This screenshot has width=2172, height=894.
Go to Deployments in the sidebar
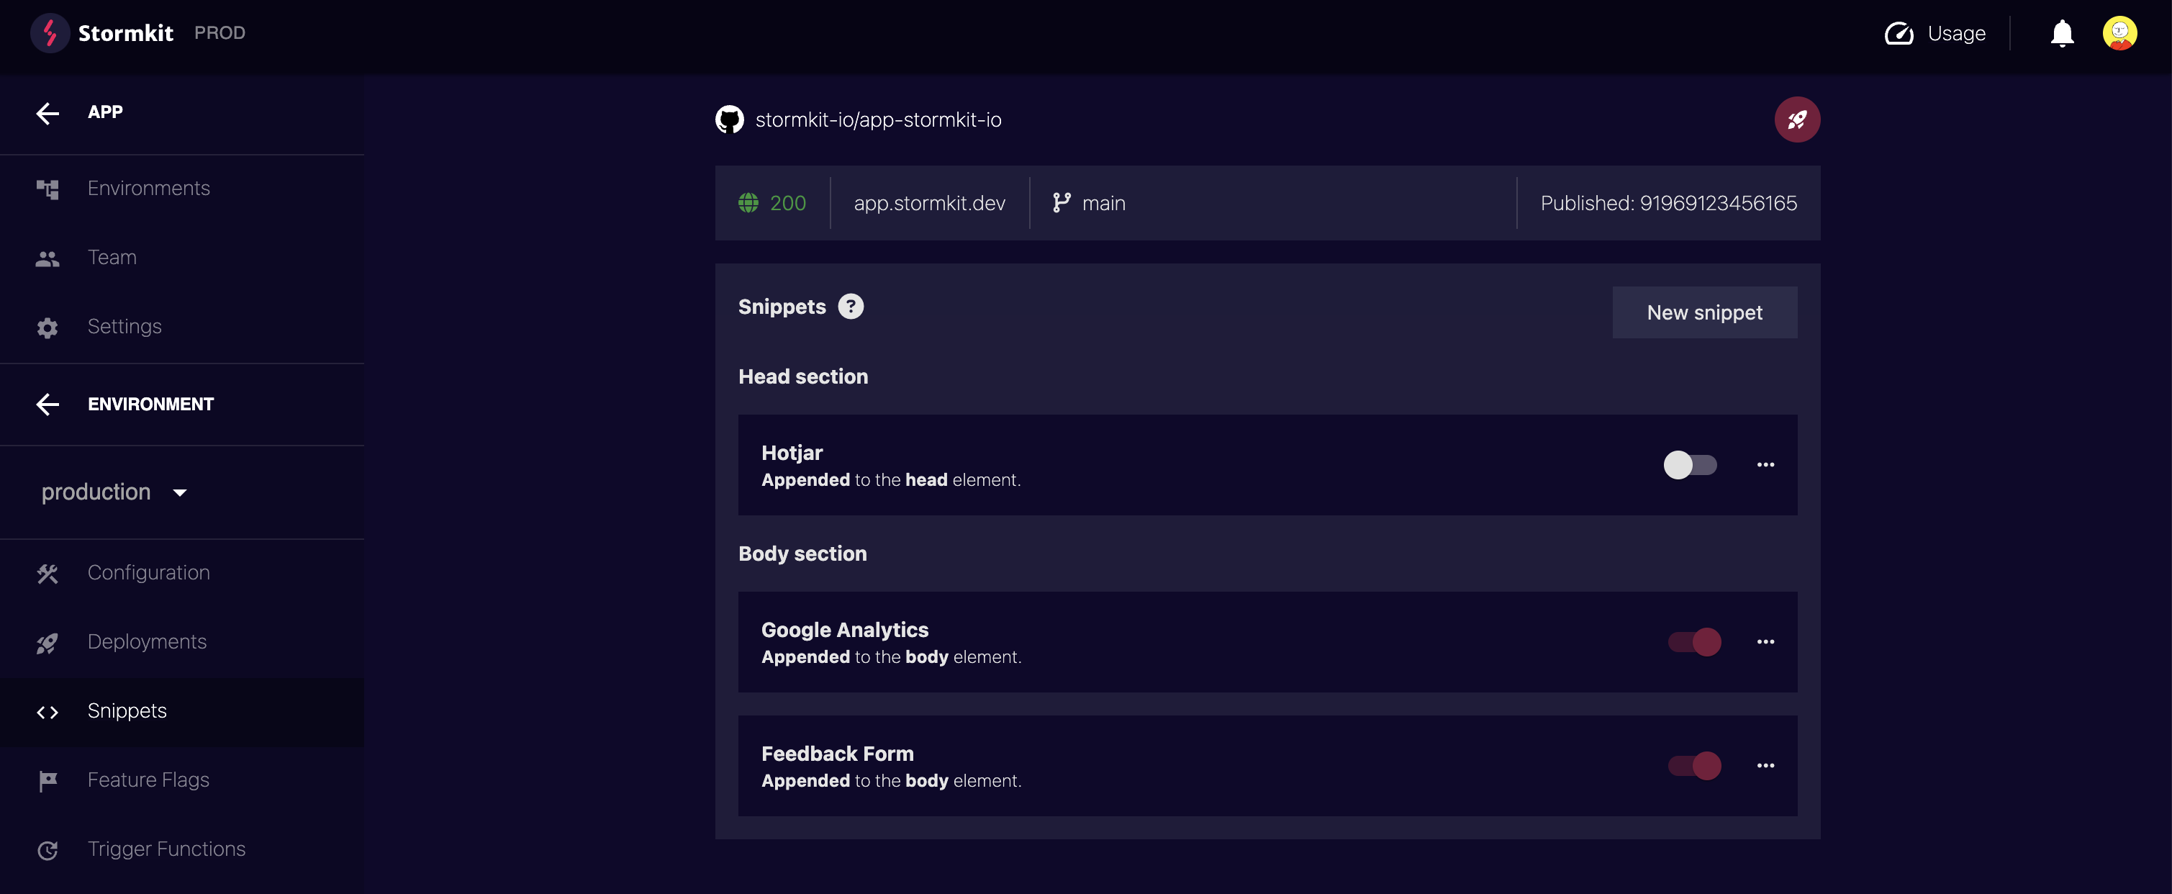click(147, 642)
